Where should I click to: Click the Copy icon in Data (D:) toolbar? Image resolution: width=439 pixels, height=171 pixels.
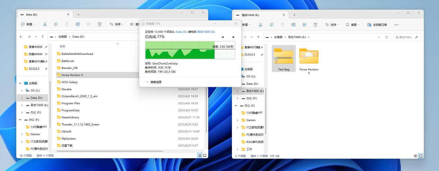tap(56, 24)
